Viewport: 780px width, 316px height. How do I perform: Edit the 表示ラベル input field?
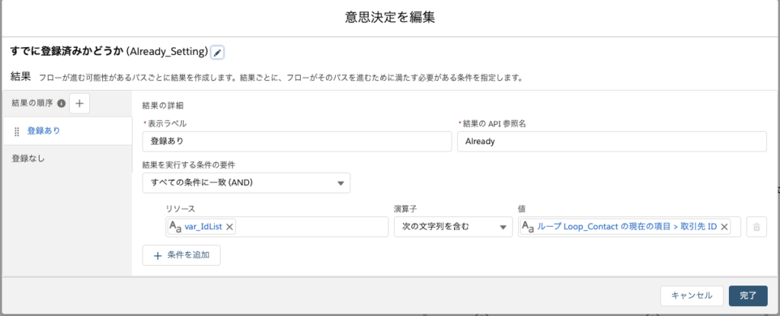pos(297,142)
